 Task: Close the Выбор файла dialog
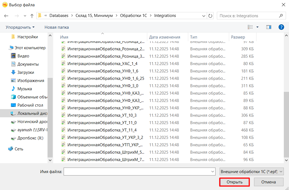tap(284, 5)
